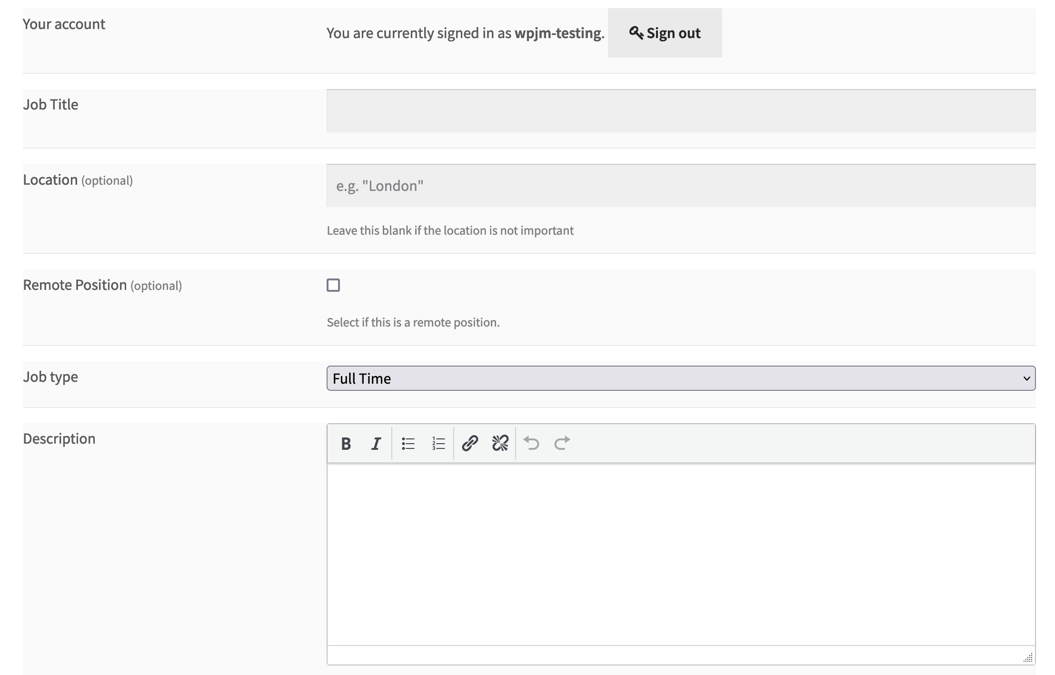The image size is (1055, 675).
Task: Toggle bold formatting in the Description editor
Action: 346,444
